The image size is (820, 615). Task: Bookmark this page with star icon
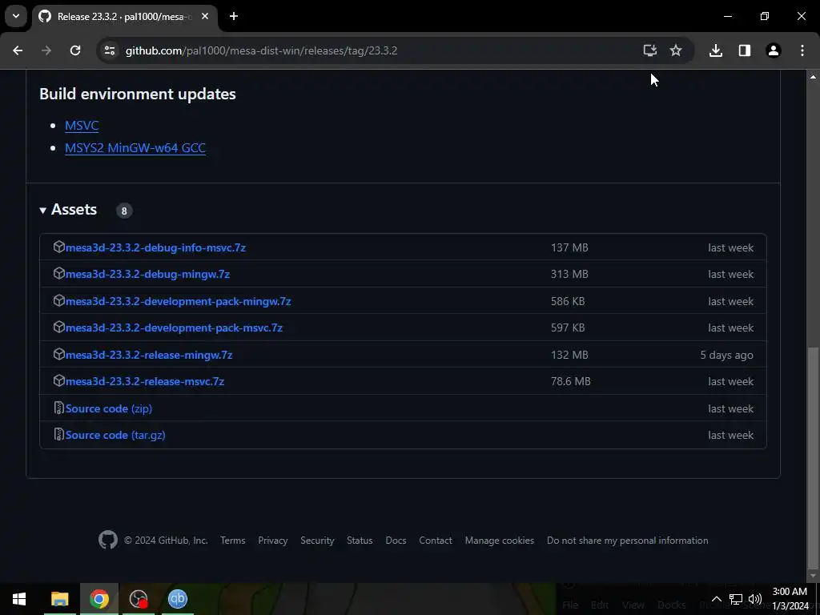pyautogui.click(x=676, y=50)
